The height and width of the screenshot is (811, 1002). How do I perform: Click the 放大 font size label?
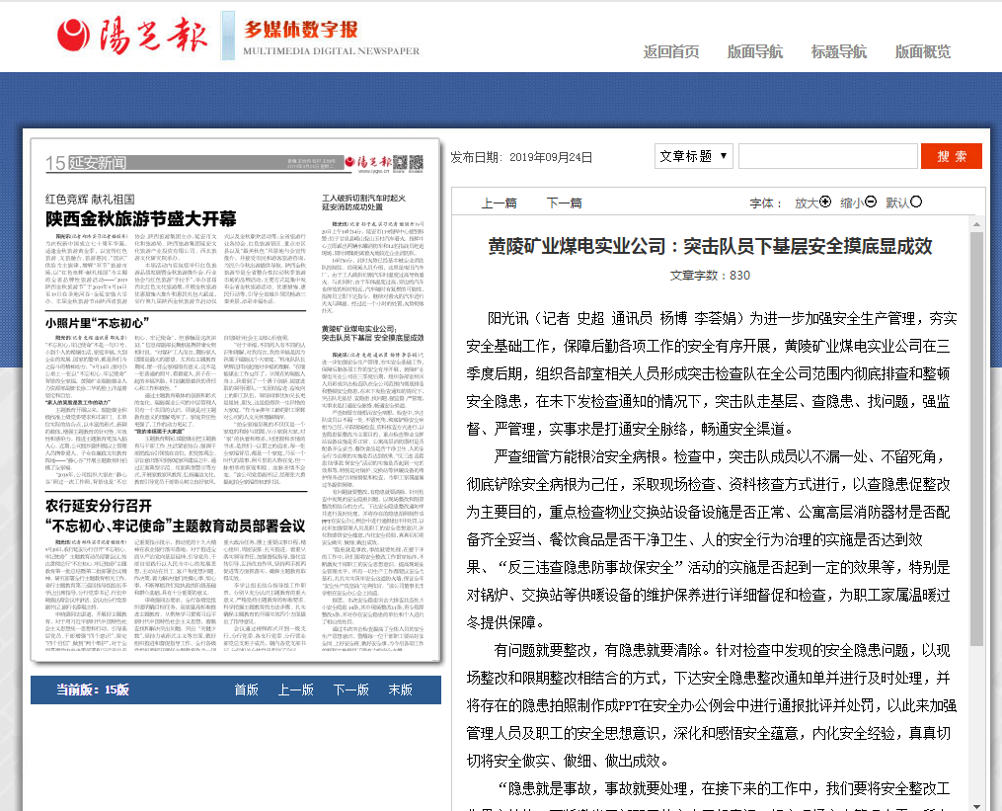[x=806, y=203]
